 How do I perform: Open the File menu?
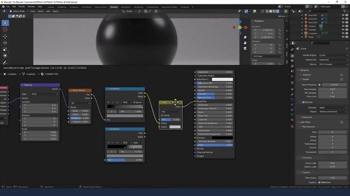point(8,7)
